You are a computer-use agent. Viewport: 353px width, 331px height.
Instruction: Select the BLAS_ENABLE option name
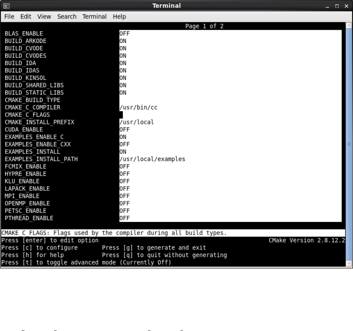(x=24, y=34)
